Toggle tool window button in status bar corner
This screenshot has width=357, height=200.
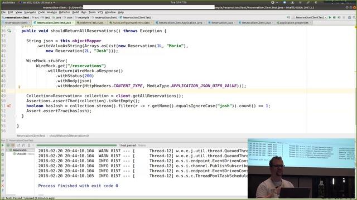pos(2,198)
